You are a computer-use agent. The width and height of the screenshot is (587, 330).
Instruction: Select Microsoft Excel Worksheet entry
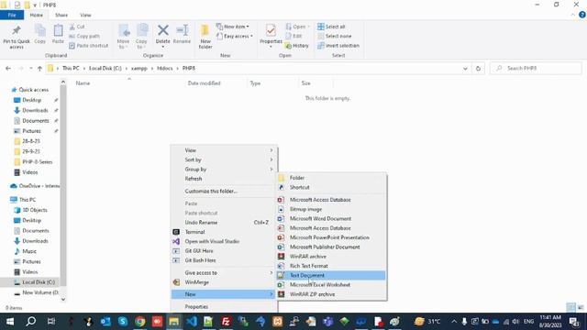pyautogui.click(x=331, y=285)
